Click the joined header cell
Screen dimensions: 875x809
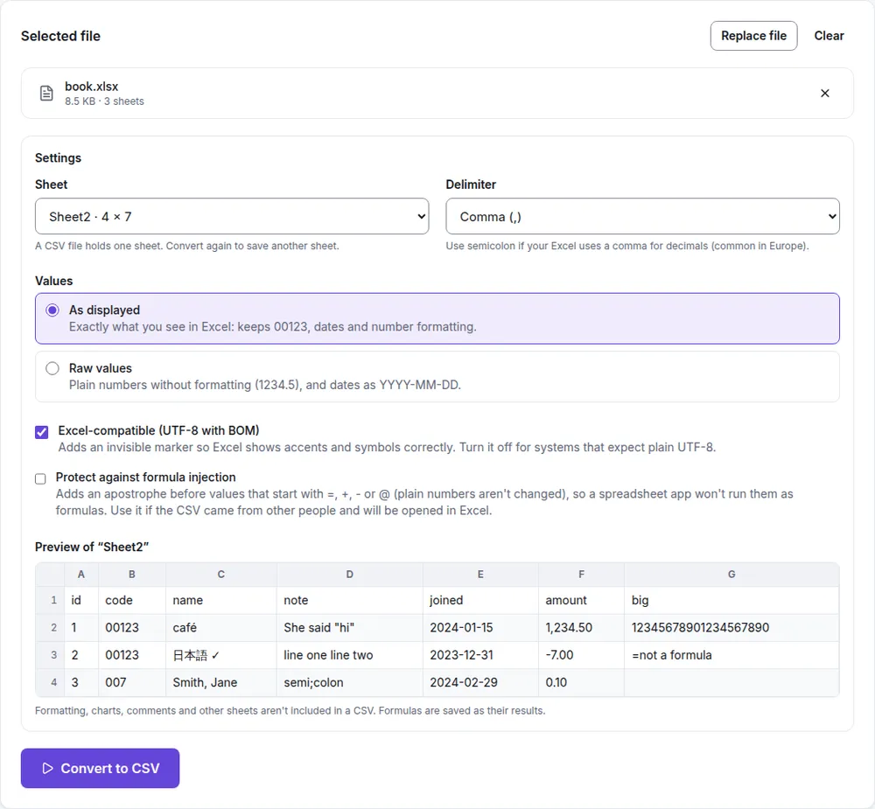[x=480, y=600]
